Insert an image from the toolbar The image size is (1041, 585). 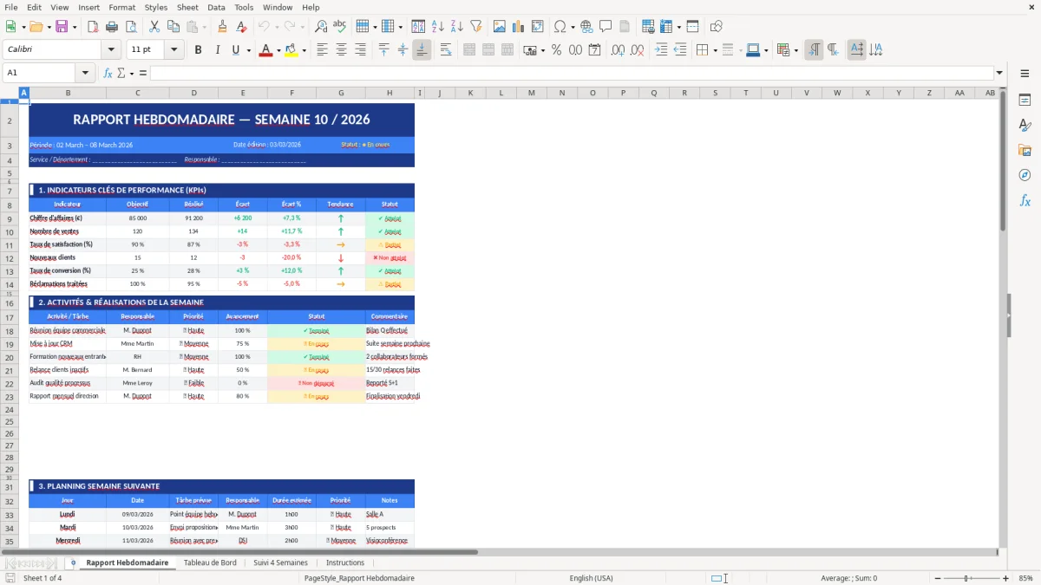tap(501, 26)
